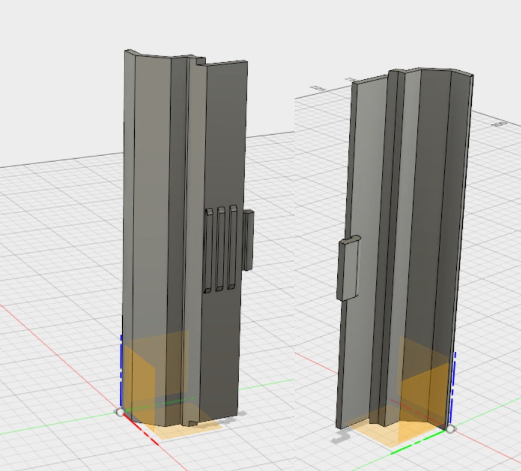The width and height of the screenshot is (521, 471).
Task: Click the protruding side tab on right model
Action: (x=348, y=268)
